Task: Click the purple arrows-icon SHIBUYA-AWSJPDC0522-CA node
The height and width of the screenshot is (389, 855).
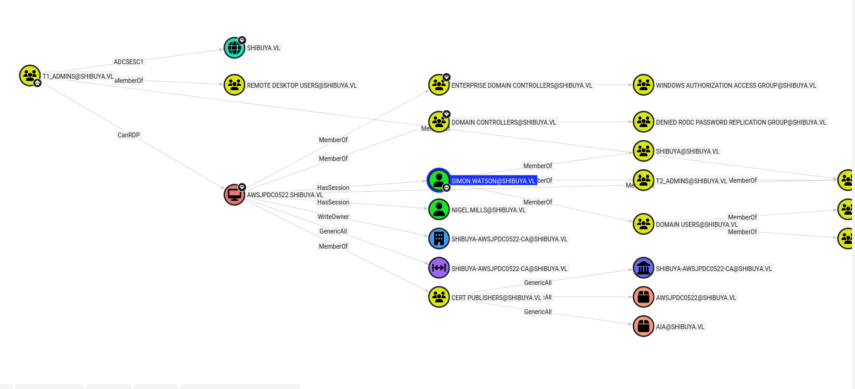Action: 439,267
